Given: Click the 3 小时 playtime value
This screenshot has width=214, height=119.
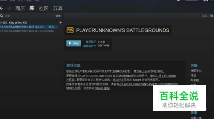Looking at the screenshot, I should pyautogui.click(x=101, y=42).
